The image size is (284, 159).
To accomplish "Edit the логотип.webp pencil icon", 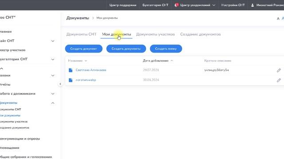I will point(279,80).
